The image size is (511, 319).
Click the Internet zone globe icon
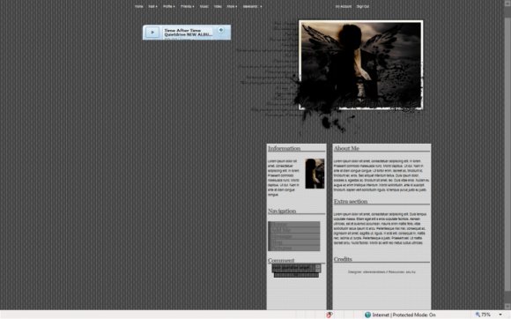click(367, 315)
